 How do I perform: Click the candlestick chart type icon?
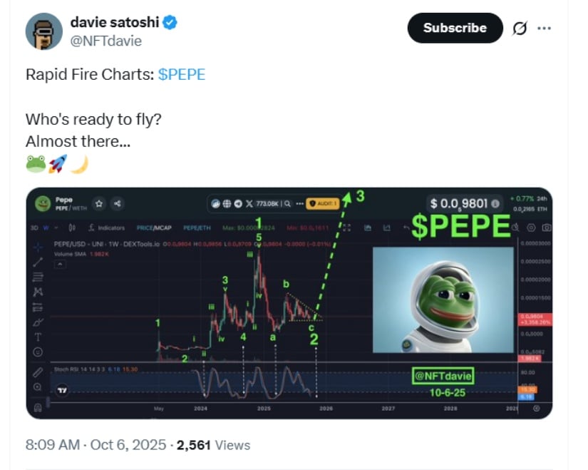click(x=72, y=228)
